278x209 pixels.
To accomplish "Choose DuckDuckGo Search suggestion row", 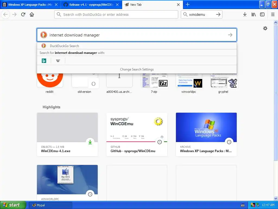I will pyautogui.click(x=137, y=46).
